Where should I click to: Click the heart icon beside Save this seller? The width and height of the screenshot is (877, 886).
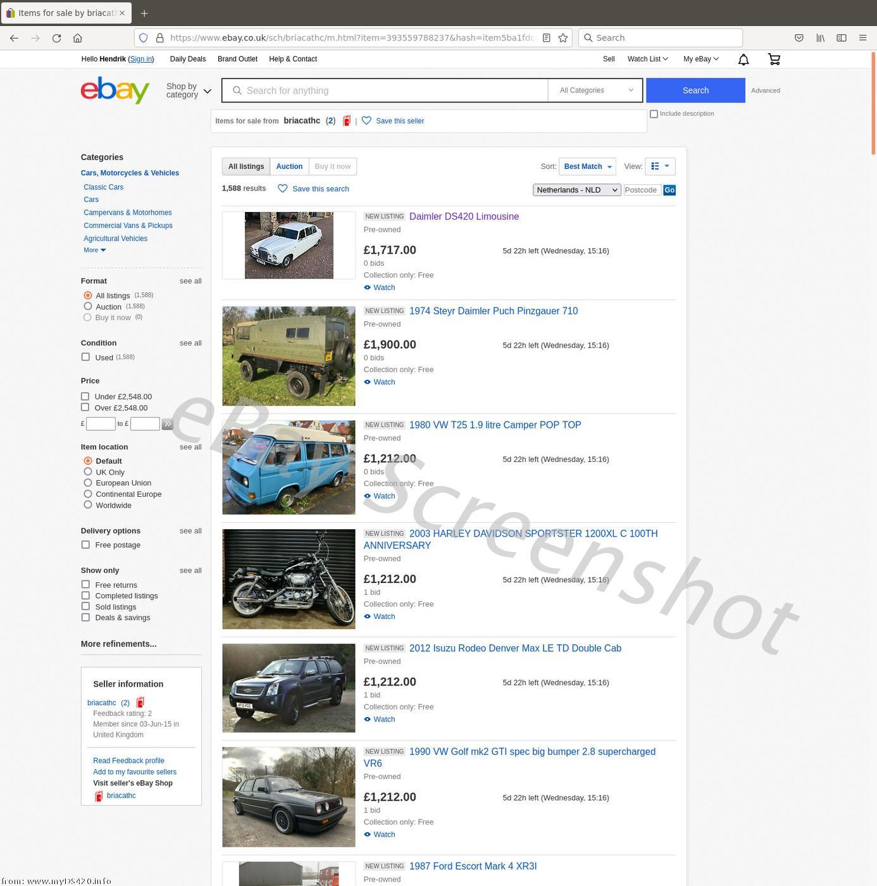[366, 121]
